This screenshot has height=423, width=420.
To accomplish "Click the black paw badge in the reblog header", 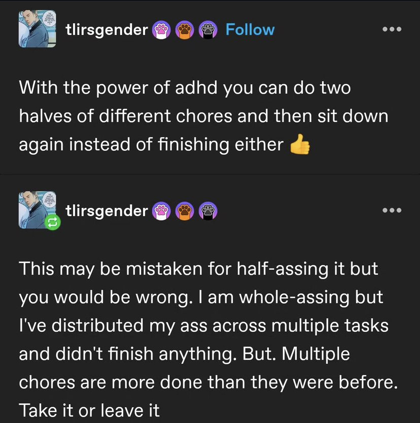I will click(207, 210).
